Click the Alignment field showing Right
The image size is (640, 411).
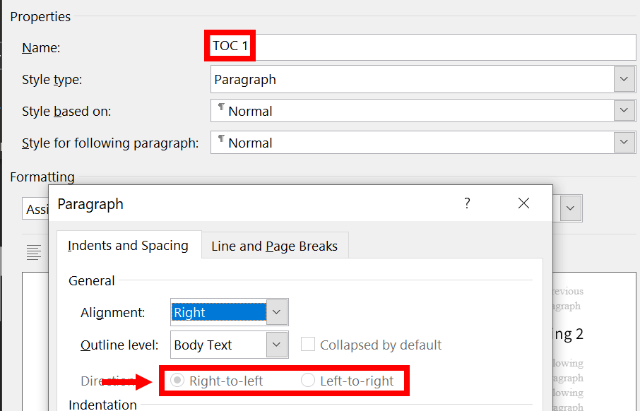(219, 312)
